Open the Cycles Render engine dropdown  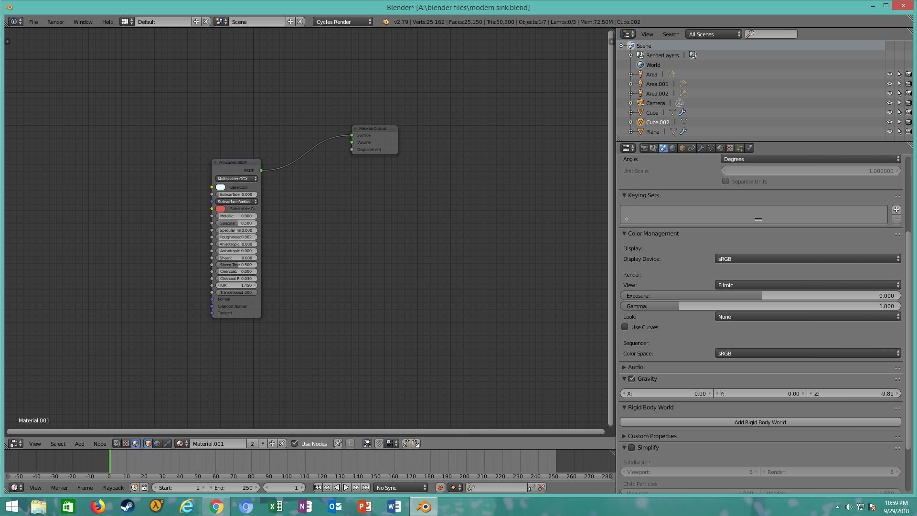click(x=343, y=22)
